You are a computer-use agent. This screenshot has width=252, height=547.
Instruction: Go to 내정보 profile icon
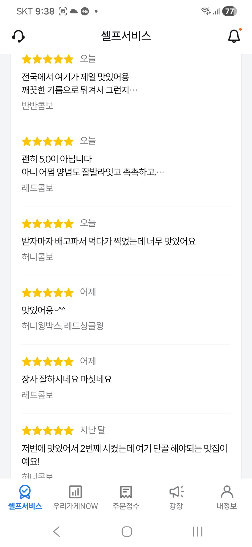pyautogui.click(x=227, y=492)
